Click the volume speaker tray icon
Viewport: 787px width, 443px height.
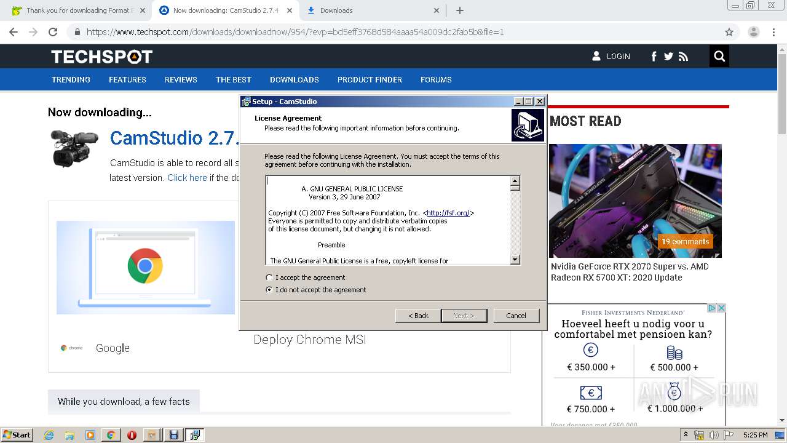tap(713, 435)
